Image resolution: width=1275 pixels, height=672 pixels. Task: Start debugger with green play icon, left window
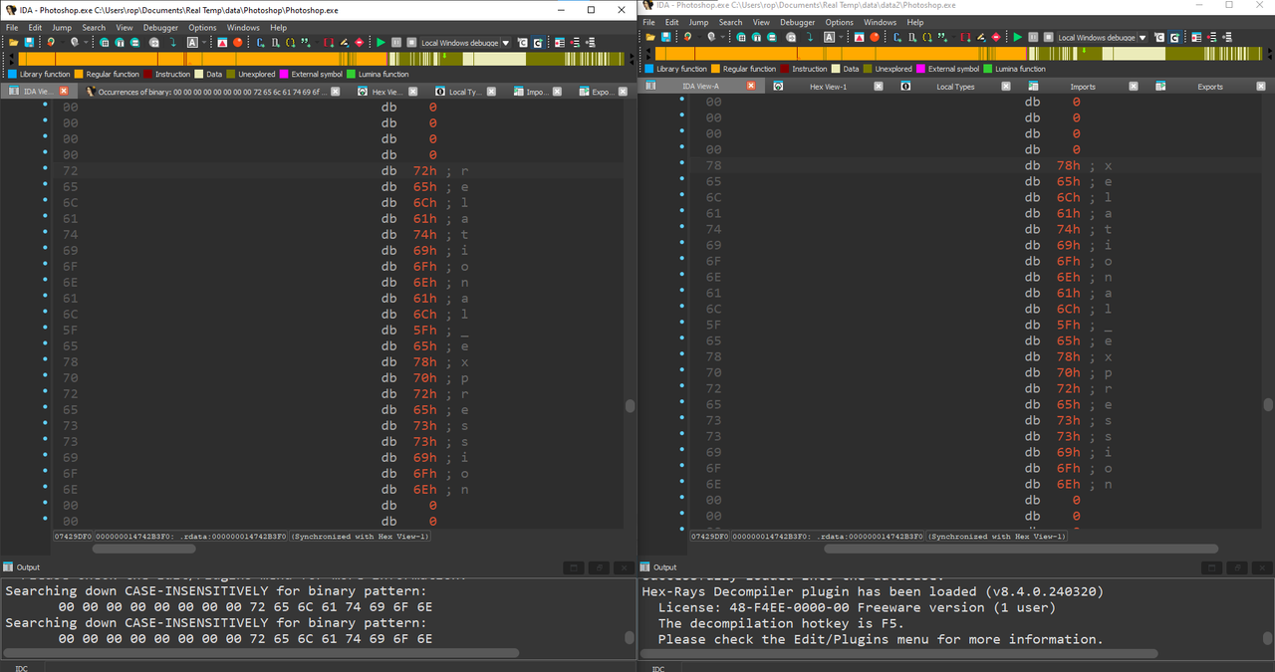381,43
